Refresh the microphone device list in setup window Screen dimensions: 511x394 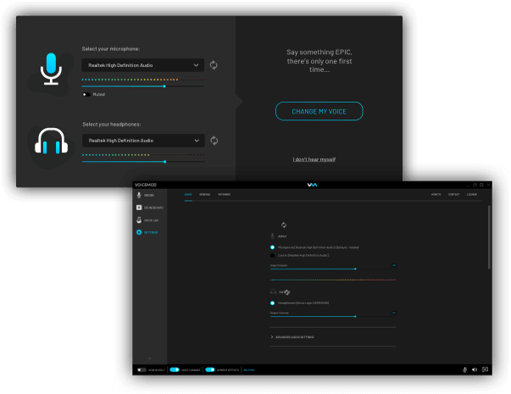coord(214,65)
